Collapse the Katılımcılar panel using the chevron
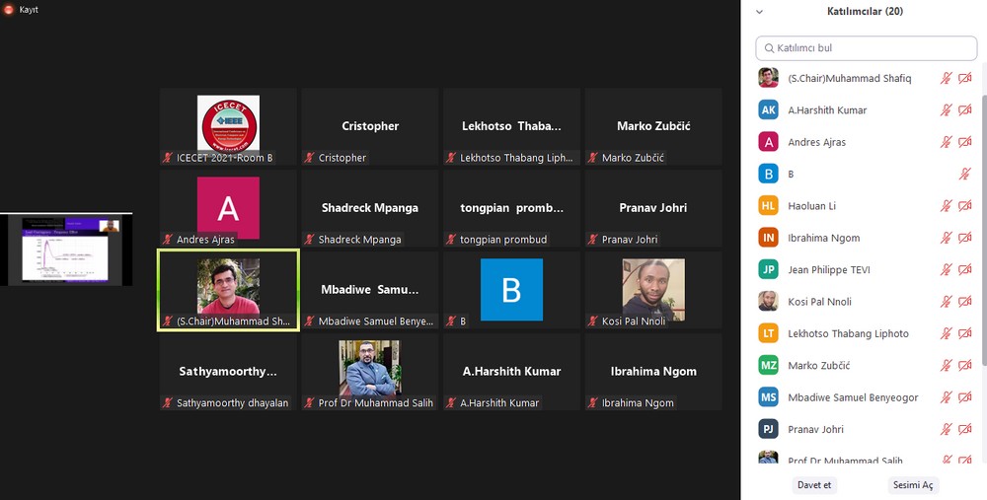The image size is (987, 500). (x=759, y=12)
